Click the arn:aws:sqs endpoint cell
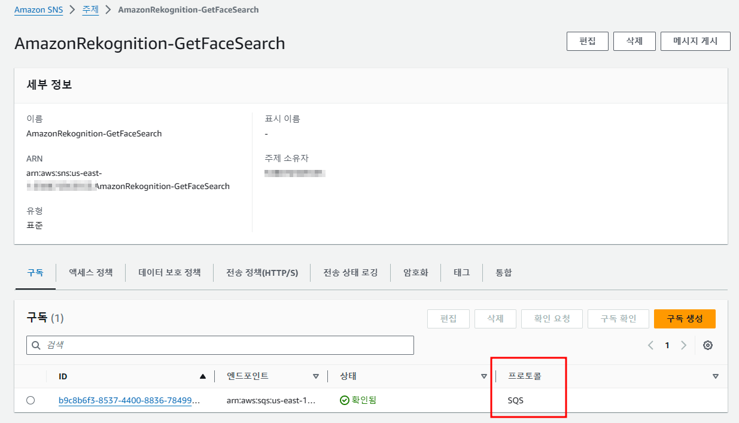 click(x=271, y=400)
